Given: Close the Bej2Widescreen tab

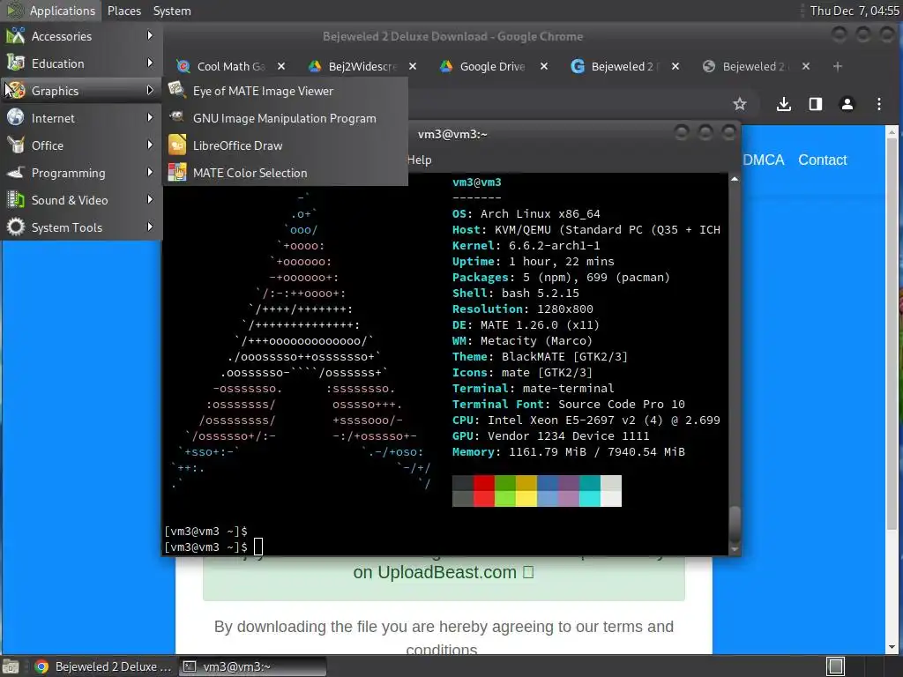Looking at the screenshot, I should 413,66.
